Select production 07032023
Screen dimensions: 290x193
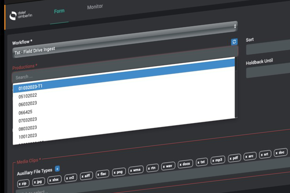pos(28,120)
